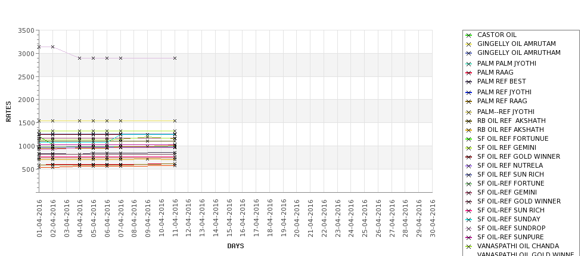Screen dimensions: 581x256
Task: Click the 3500 y-axis tick label
Action: (26, 31)
